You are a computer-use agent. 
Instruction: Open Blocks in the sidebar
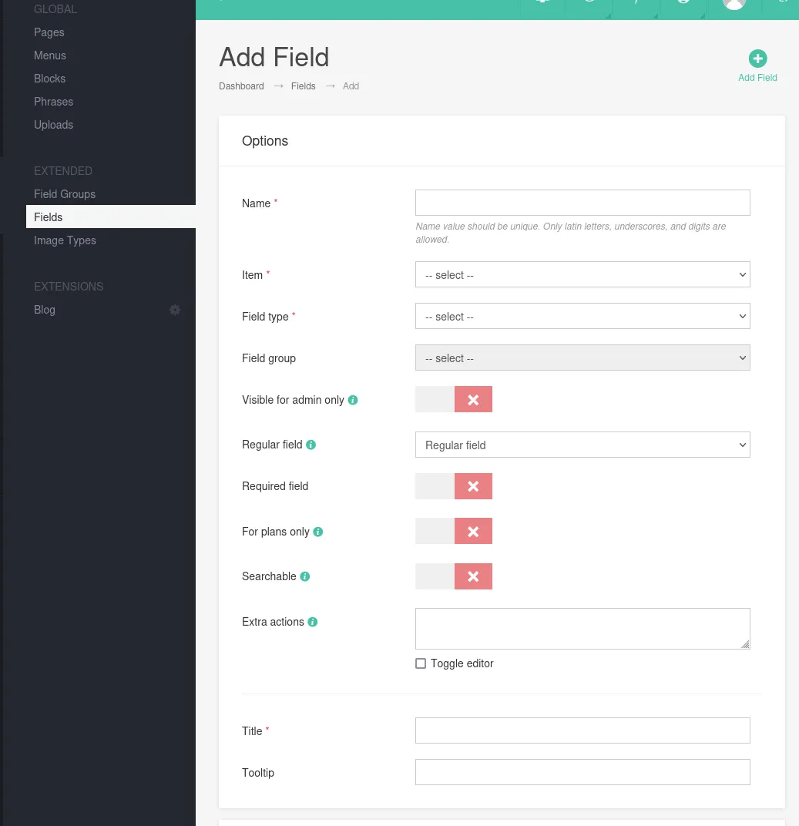click(x=49, y=79)
